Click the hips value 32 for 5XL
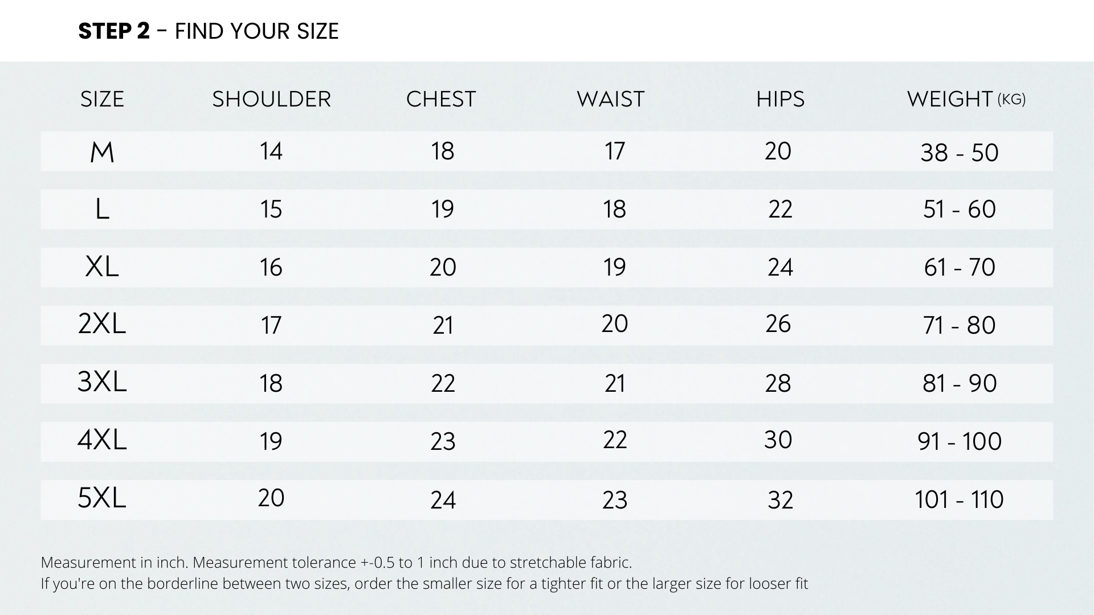The image size is (1094, 615). click(780, 500)
